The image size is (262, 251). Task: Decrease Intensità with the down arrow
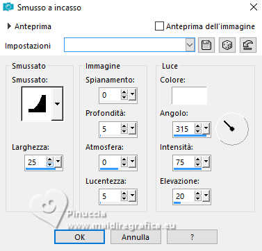coord(198,164)
